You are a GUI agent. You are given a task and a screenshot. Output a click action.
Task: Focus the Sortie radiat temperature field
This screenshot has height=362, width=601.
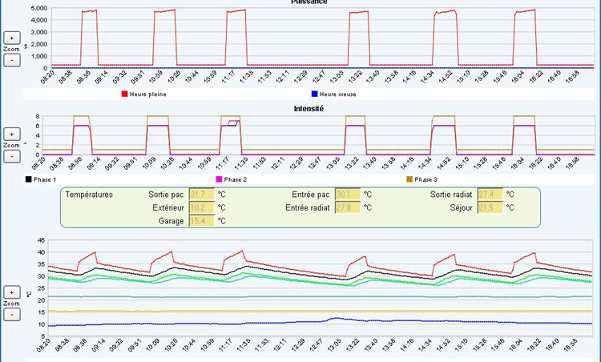click(489, 194)
